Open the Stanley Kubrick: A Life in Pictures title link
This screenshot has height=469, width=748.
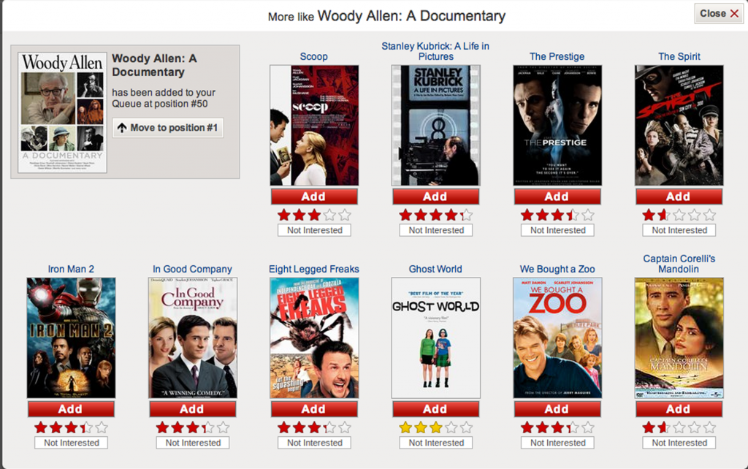[x=435, y=52]
